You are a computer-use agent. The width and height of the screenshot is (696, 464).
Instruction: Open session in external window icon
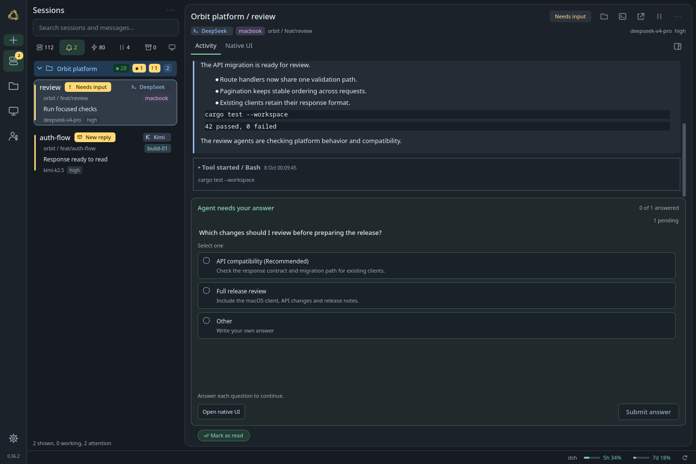(x=641, y=16)
